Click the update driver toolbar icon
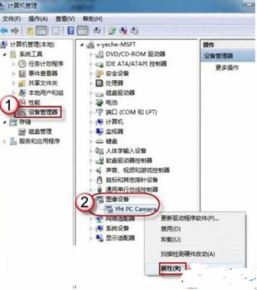This screenshot has height=290, width=257. pos(112,31)
